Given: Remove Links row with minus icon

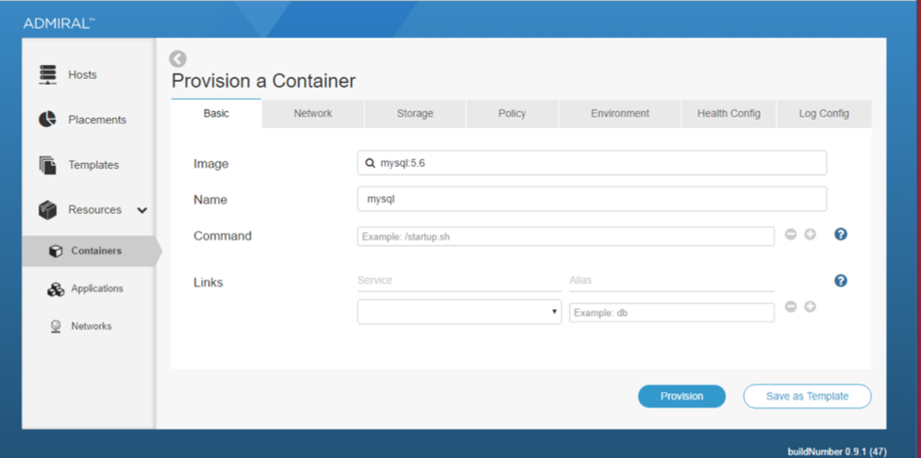Looking at the screenshot, I should pyautogui.click(x=791, y=306).
